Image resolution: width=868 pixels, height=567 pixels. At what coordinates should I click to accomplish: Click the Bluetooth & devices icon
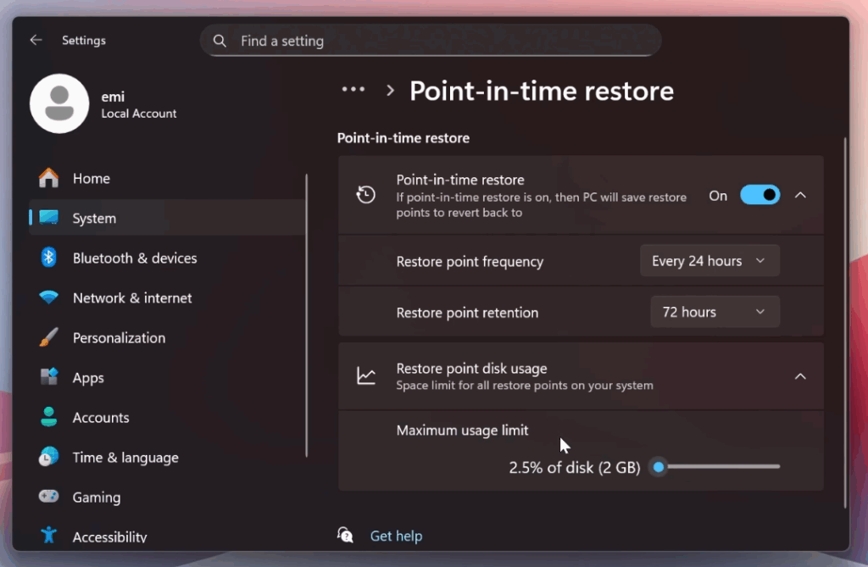pos(49,258)
